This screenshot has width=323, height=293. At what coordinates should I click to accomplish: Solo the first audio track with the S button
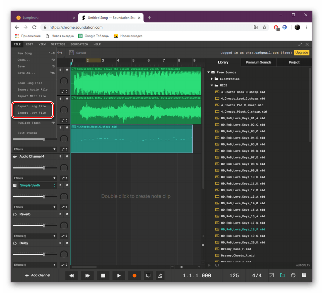pos(60,70)
